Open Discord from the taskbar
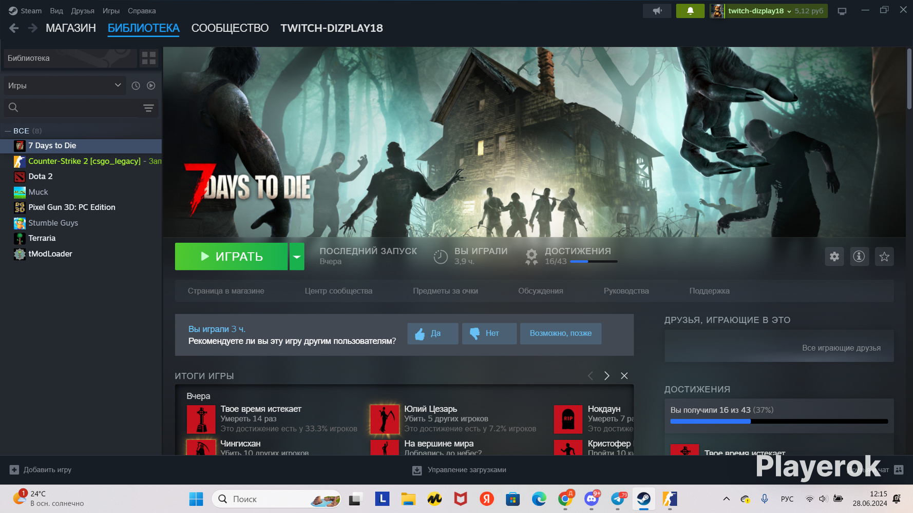This screenshot has width=913, height=513. tap(592, 499)
